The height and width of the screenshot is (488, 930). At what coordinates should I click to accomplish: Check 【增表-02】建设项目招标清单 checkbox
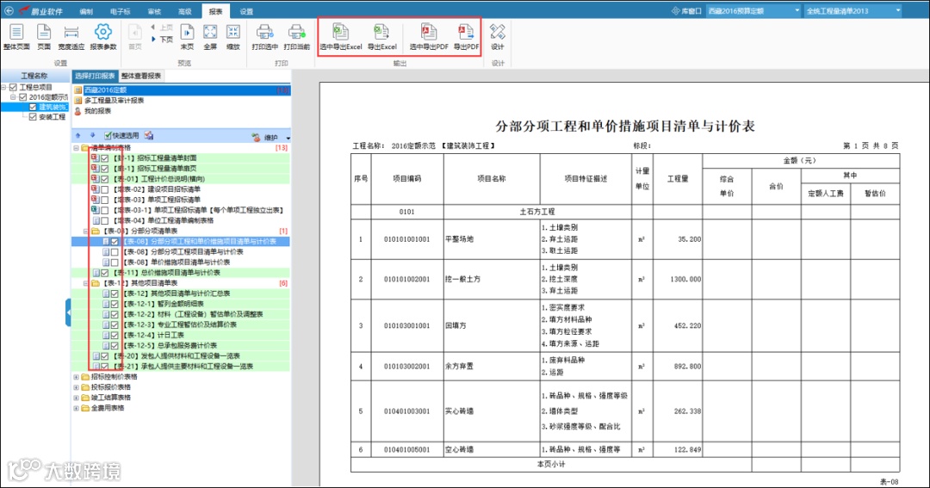(105, 189)
